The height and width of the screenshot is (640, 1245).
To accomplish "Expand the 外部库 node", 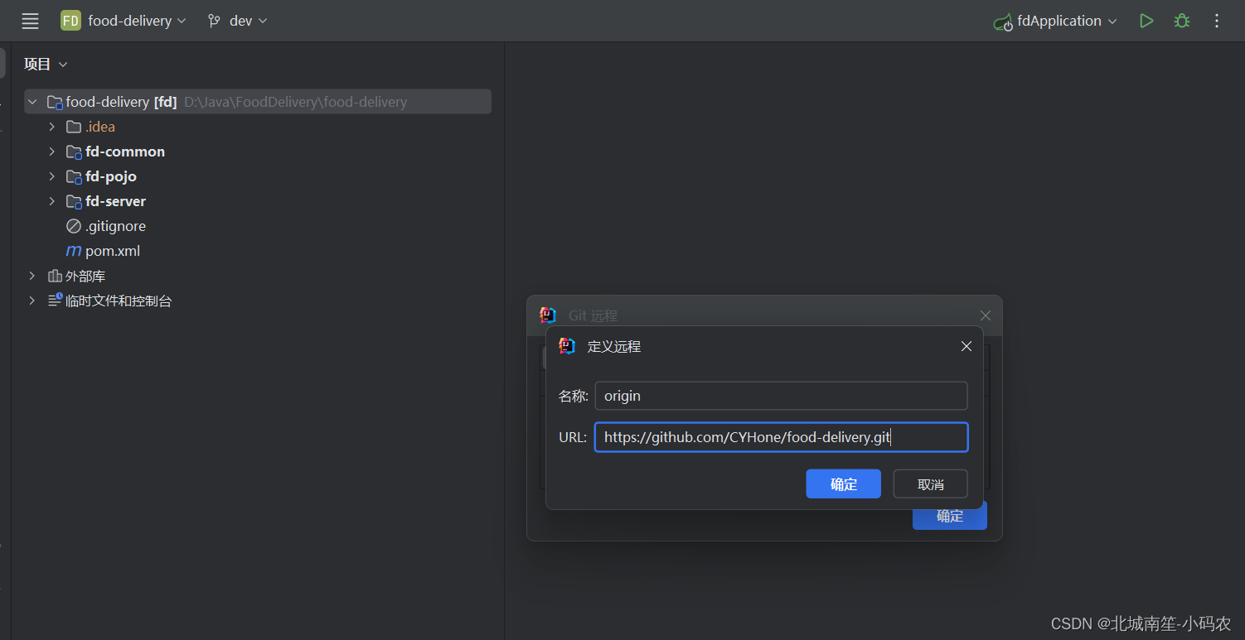I will pyautogui.click(x=31, y=275).
